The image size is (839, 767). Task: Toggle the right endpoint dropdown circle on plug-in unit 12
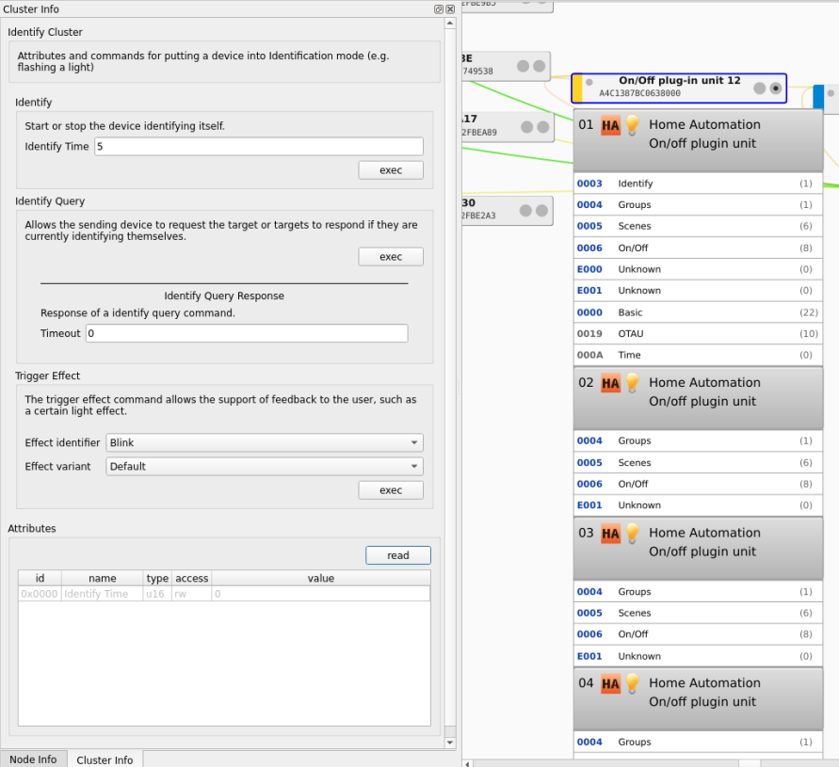(775, 88)
